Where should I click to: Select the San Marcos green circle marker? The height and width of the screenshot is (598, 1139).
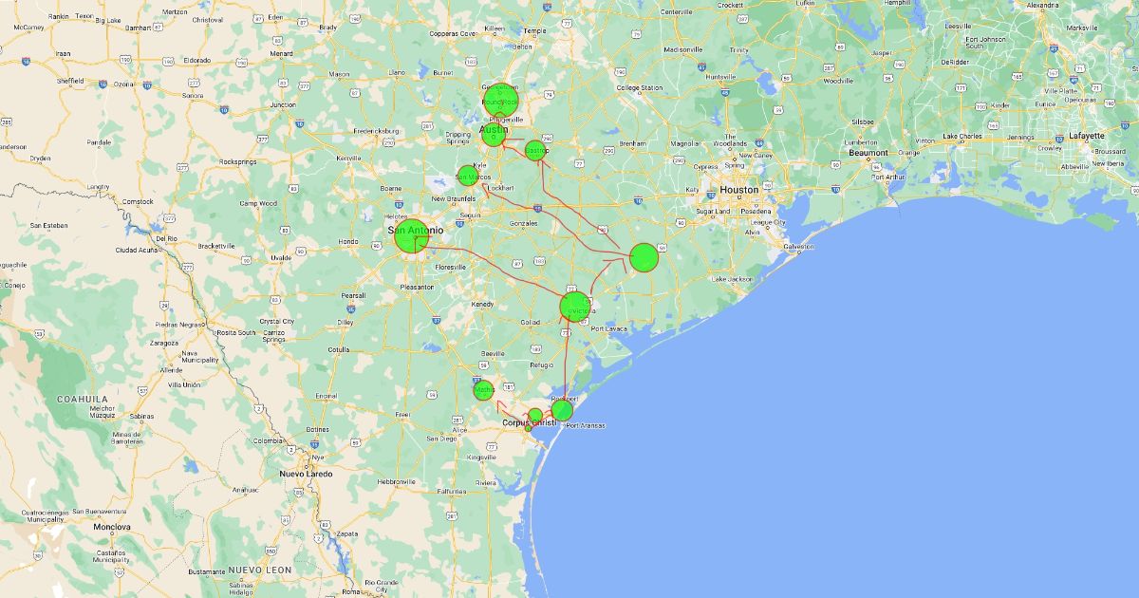467,176
